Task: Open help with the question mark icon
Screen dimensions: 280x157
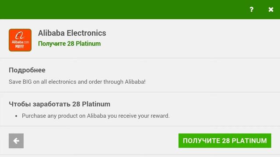Action: pyautogui.click(x=252, y=10)
